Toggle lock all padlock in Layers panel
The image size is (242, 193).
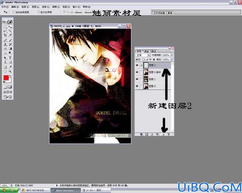(154, 59)
